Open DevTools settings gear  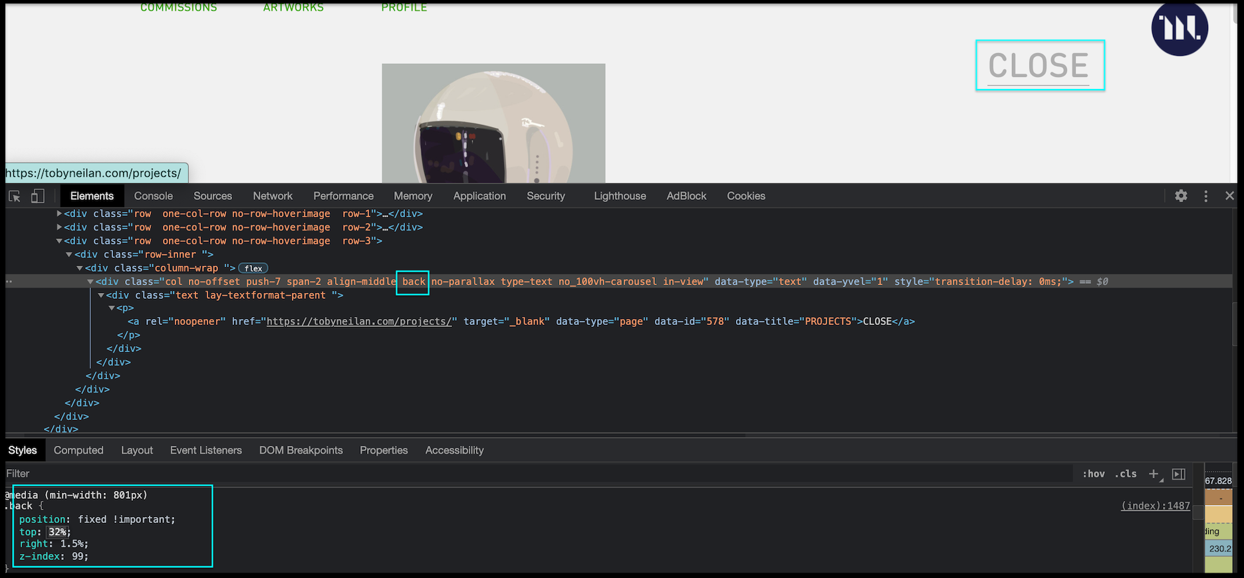(x=1181, y=196)
